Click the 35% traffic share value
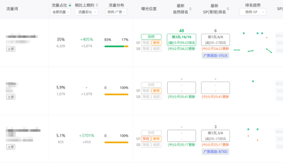This screenshot has height=163, width=283. 61,39
